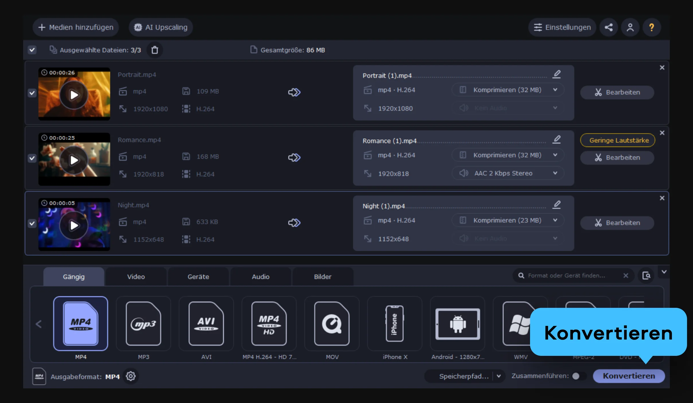Open the Speicherpfad dropdown arrow
The height and width of the screenshot is (403, 693).
point(499,376)
